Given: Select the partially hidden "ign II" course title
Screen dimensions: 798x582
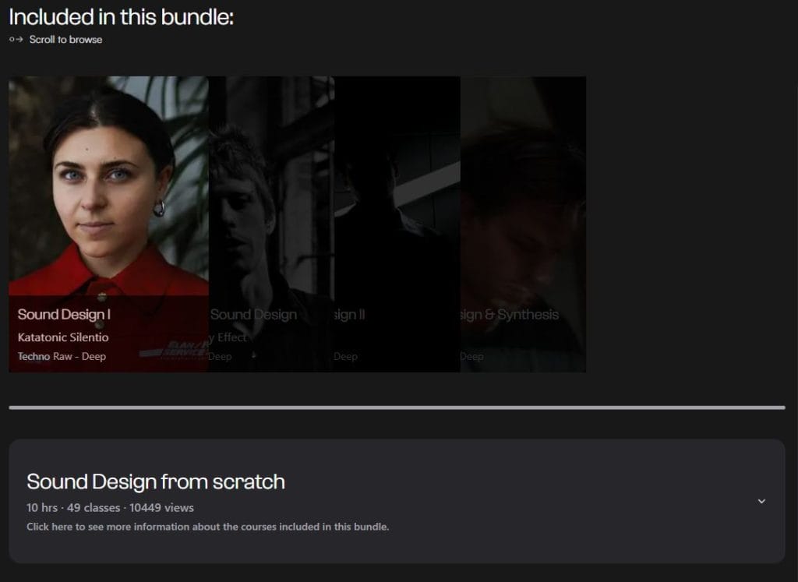Looking at the screenshot, I should click(x=349, y=315).
